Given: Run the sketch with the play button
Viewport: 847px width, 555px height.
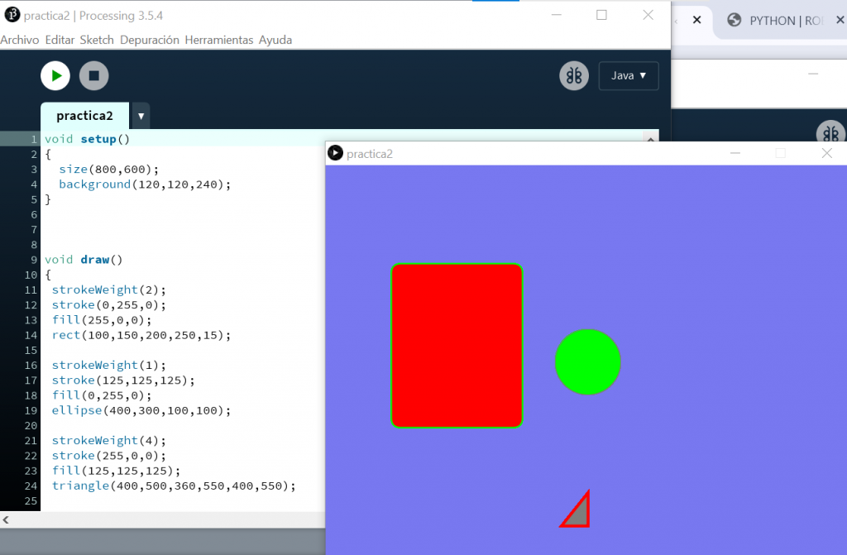Looking at the screenshot, I should tap(55, 76).
